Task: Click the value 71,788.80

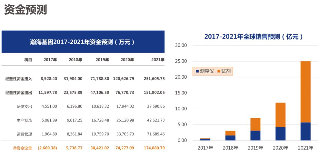Action: (x=100, y=79)
